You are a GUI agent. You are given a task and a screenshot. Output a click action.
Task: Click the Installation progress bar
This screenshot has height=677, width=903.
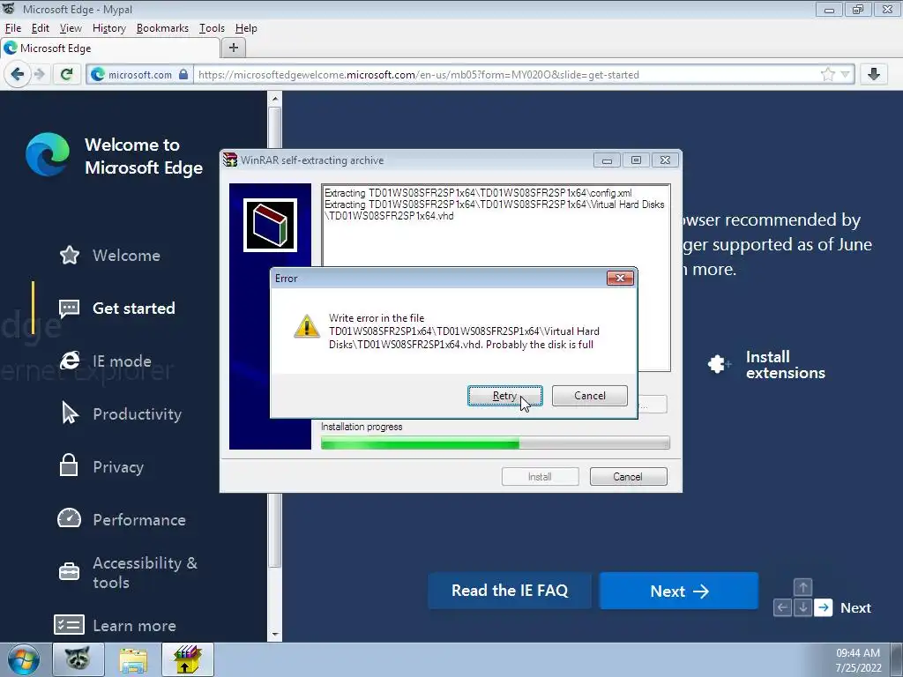point(496,443)
